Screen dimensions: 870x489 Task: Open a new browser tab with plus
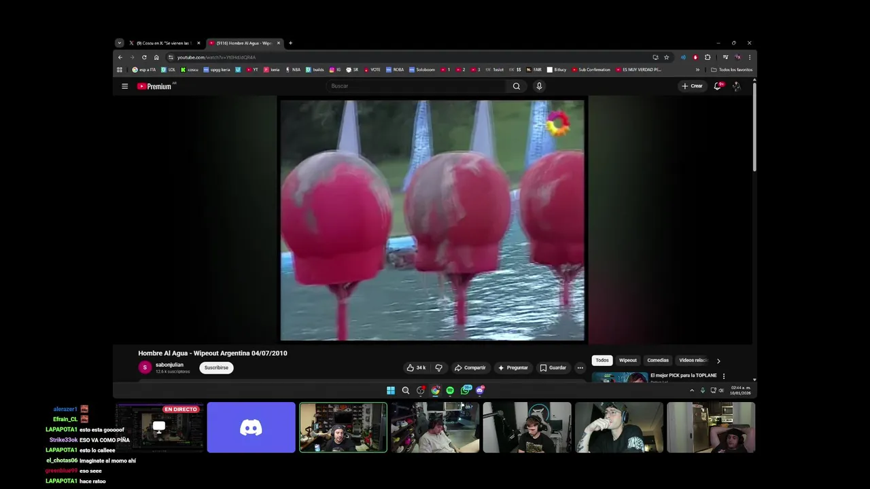pos(290,43)
